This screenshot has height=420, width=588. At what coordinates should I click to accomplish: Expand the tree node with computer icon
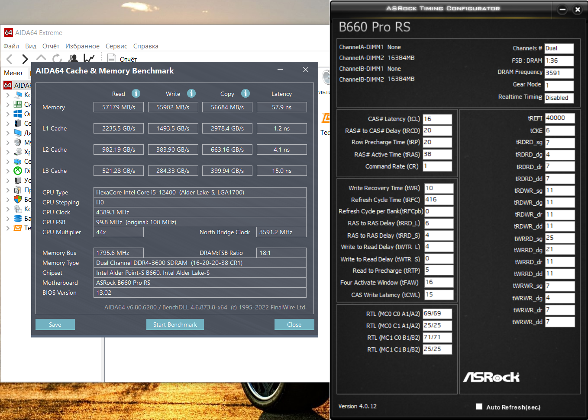(x=8, y=95)
